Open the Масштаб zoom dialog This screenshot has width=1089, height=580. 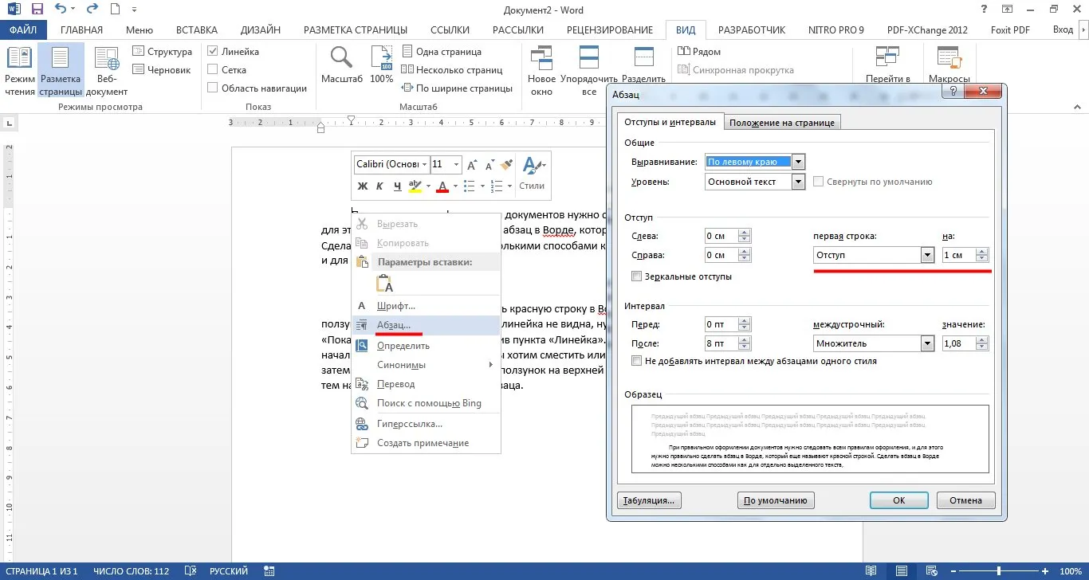(x=342, y=65)
